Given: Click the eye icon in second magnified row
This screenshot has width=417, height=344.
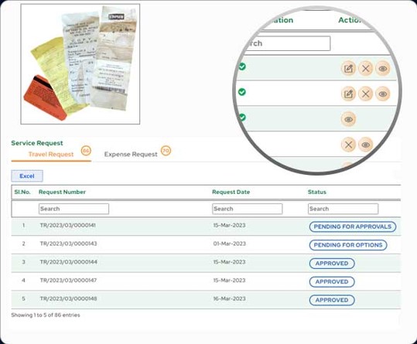Looking at the screenshot, I should click(x=383, y=94).
